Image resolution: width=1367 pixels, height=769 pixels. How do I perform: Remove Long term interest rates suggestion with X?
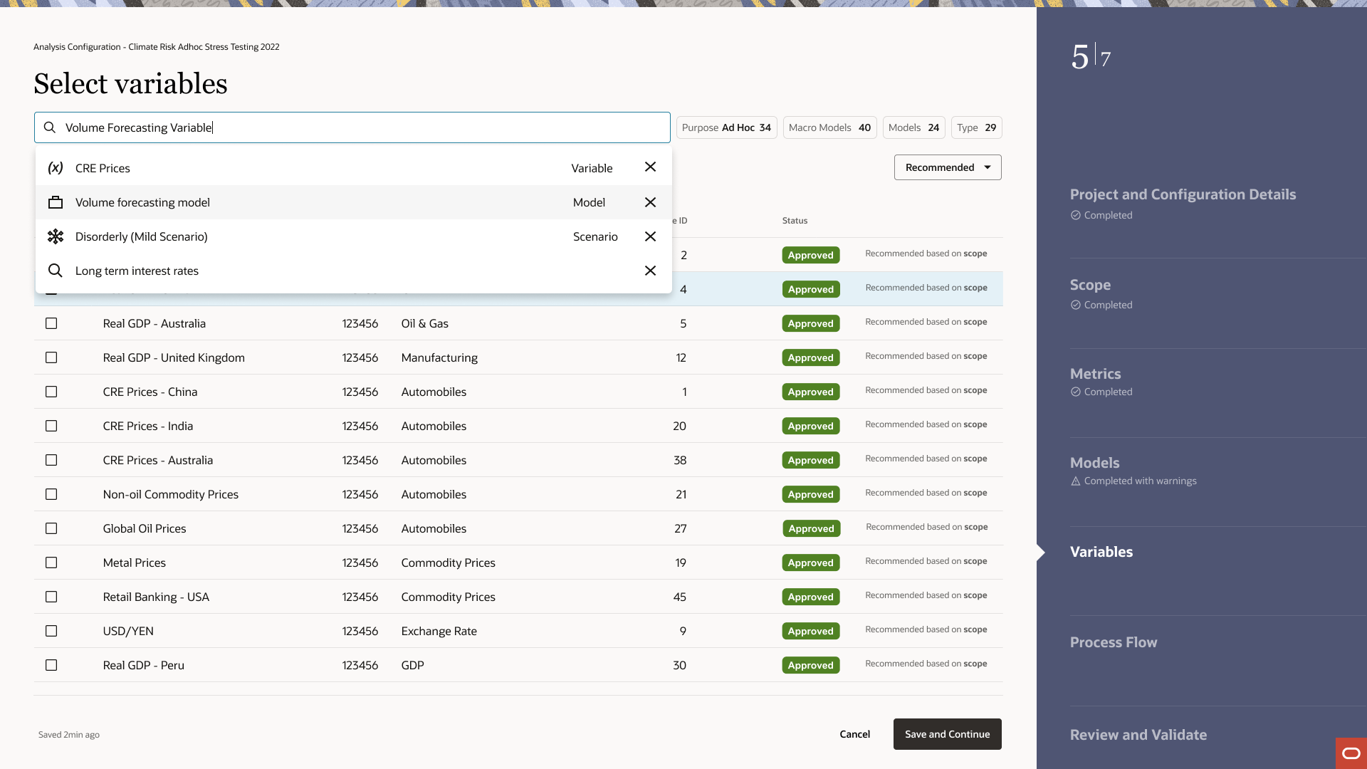[650, 271]
